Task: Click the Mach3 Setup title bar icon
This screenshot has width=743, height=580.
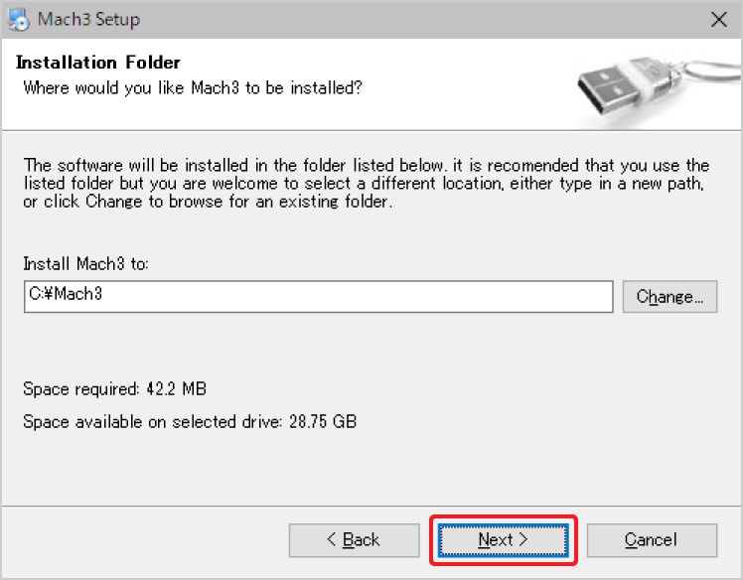Action: click(x=17, y=19)
